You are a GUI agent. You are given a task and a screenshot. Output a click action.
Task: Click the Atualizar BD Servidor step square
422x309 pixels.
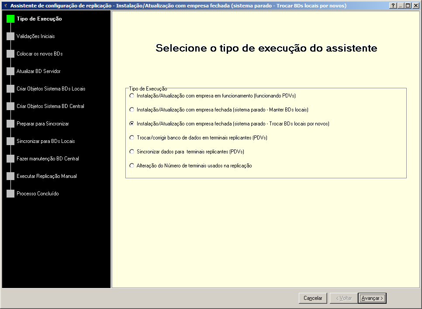click(10, 71)
